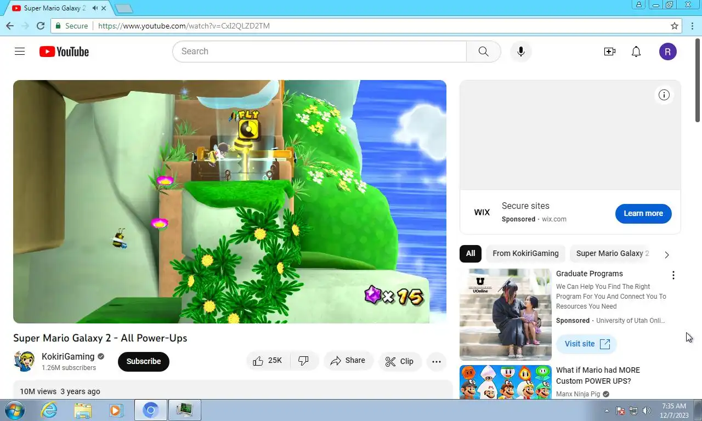Open the monitor app in the taskbar

click(185, 410)
